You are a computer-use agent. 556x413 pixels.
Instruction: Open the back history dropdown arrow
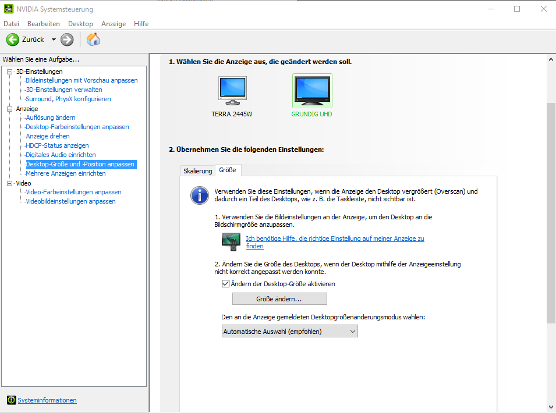[x=54, y=40]
